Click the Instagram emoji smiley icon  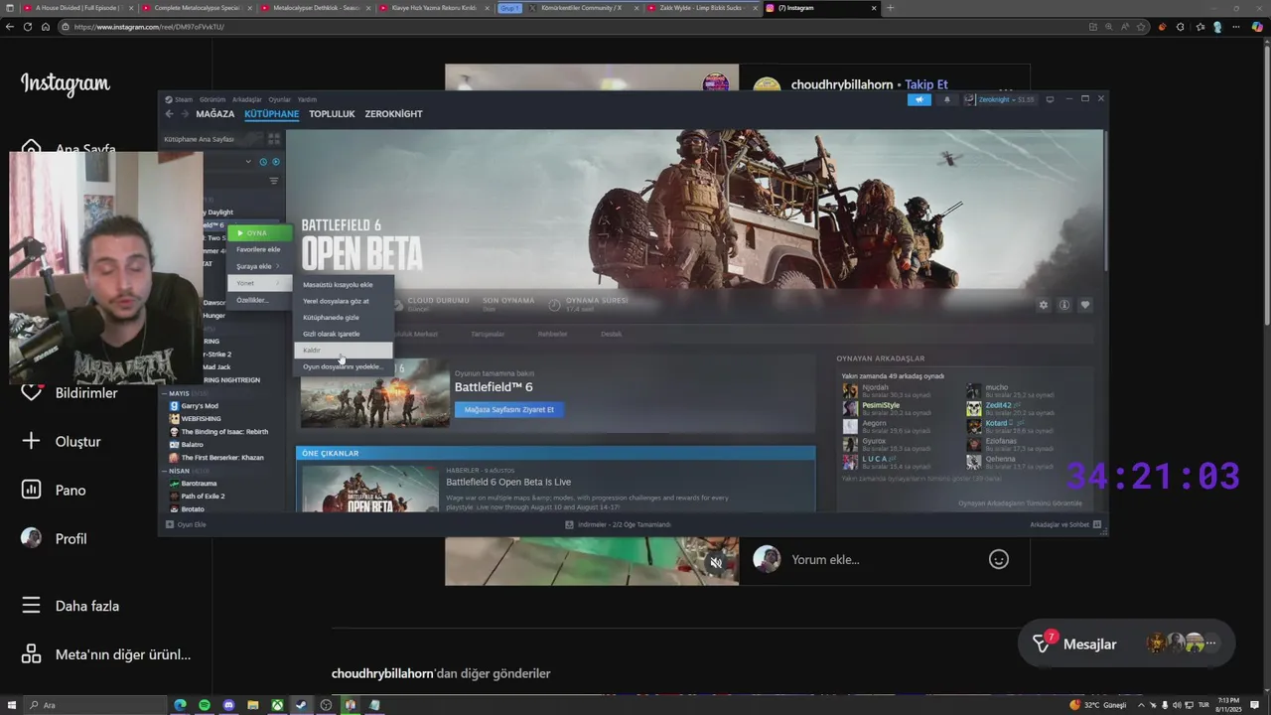pos(999,559)
